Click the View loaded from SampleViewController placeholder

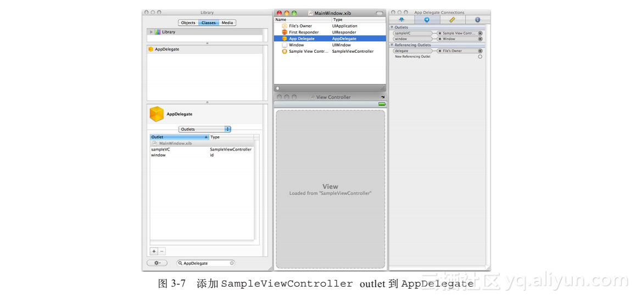[x=331, y=189]
